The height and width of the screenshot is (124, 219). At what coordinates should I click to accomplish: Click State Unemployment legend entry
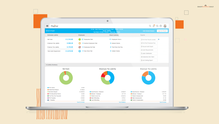pos(136,98)
